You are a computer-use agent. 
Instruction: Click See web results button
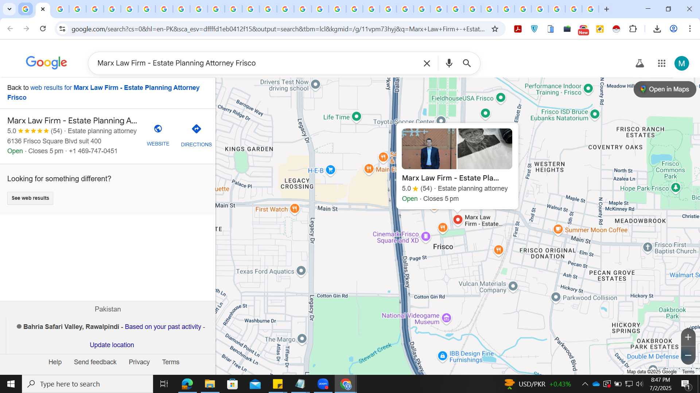coord(30,198)
